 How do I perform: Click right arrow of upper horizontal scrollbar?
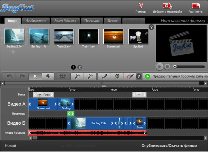pos(206,83)
